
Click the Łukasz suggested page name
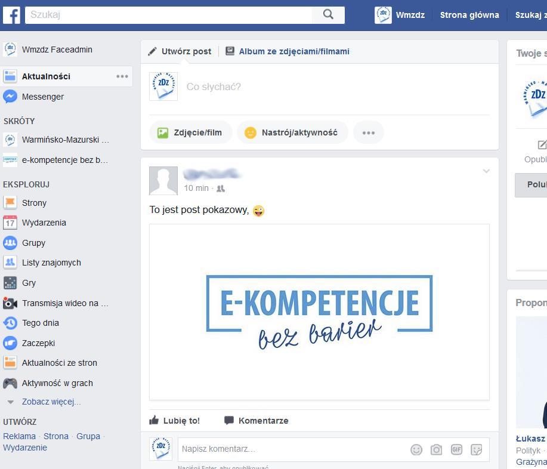[x=530, y=439]
